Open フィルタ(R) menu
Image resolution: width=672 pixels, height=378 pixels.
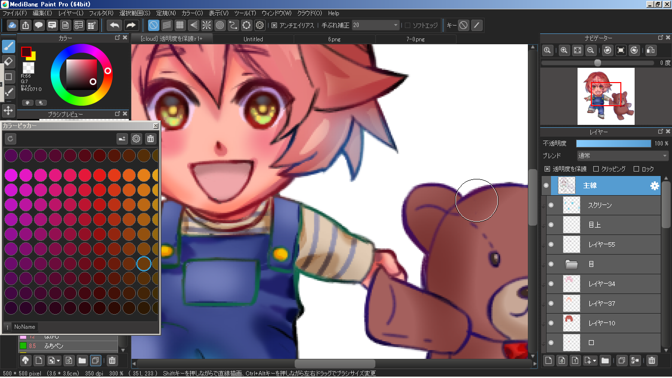tap(101, 13)
